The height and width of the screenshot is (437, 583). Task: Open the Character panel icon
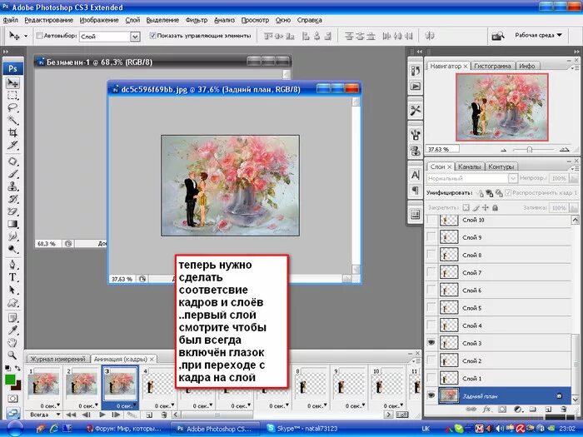coord(416,175)
